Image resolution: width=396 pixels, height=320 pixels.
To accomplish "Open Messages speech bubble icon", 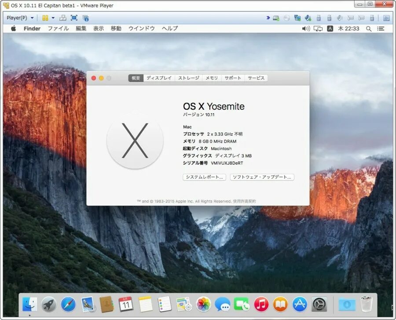I will point(223,304).
